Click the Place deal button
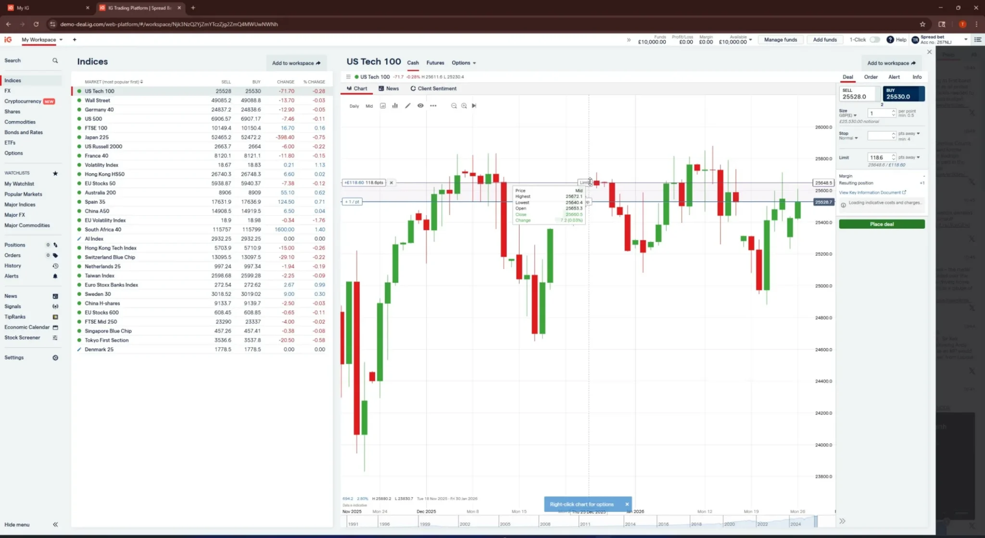Screen dimensions: 985x538 [x=882, y=224]
